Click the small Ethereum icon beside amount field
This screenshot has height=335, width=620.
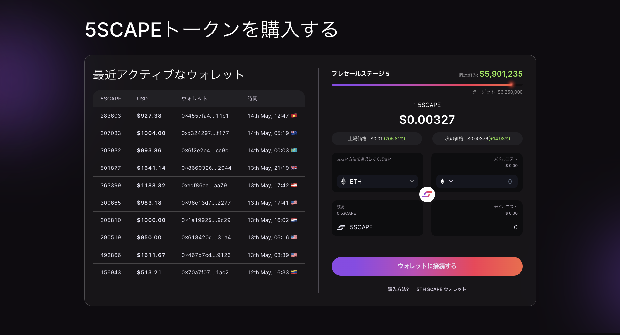(x=442, y=181)
